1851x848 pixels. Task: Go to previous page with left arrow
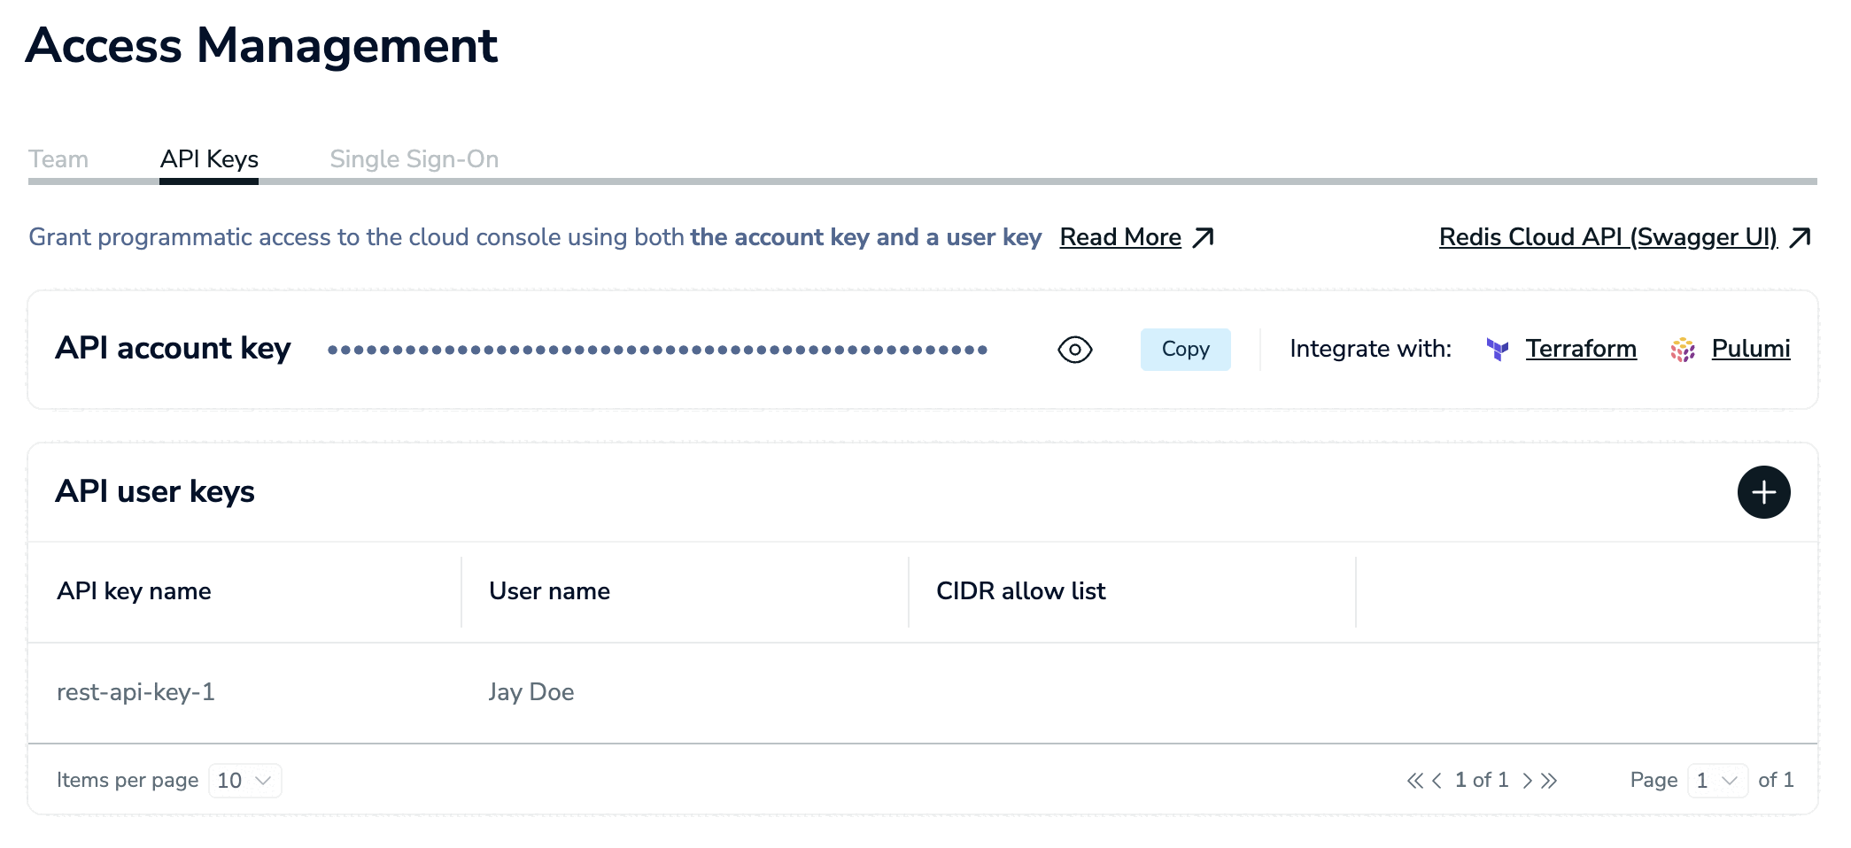(1437, 780)
